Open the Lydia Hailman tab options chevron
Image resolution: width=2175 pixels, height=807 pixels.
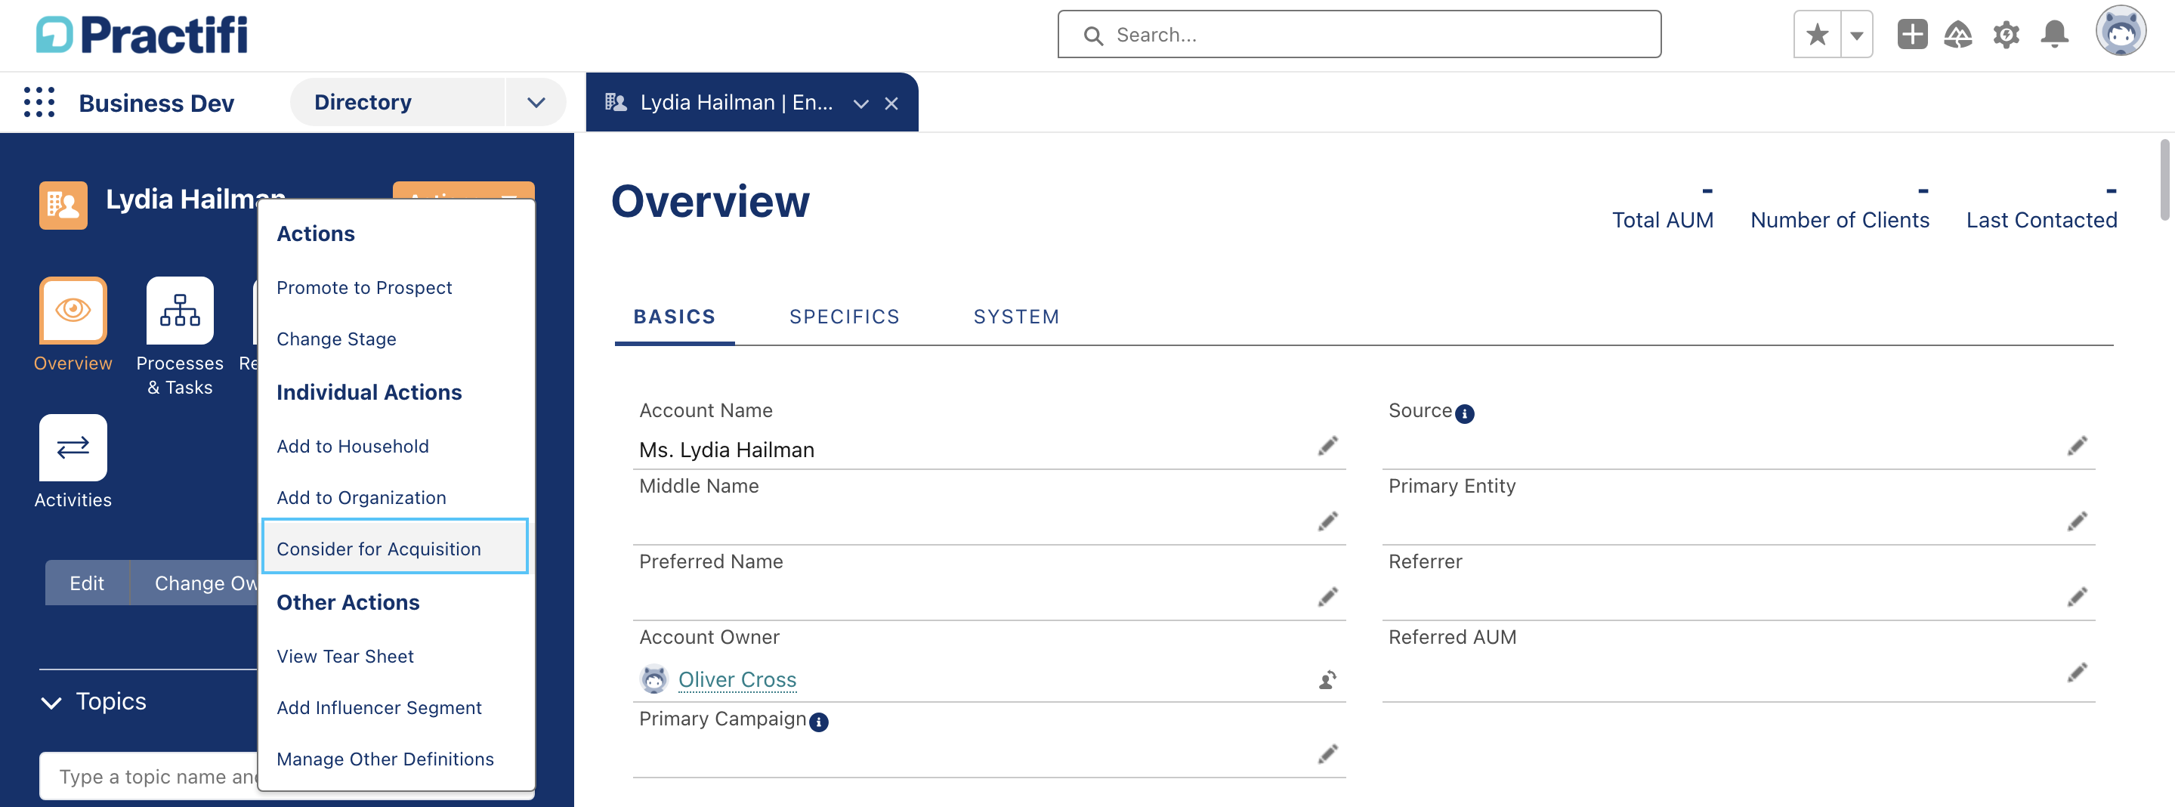860,103
